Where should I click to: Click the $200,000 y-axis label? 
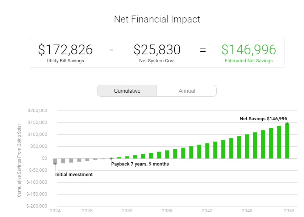[x=37, y=110]
